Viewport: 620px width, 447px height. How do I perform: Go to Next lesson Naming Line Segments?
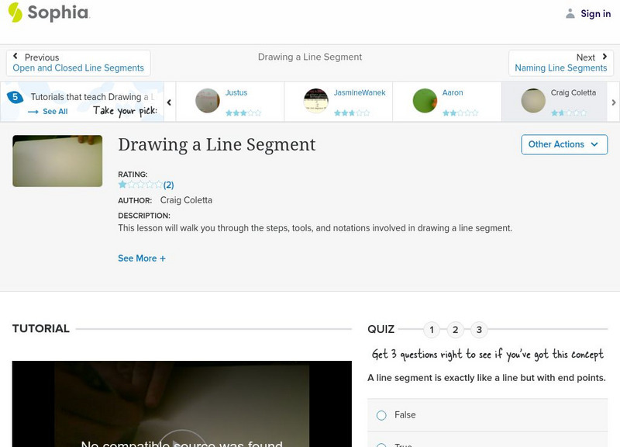(560, 62)
